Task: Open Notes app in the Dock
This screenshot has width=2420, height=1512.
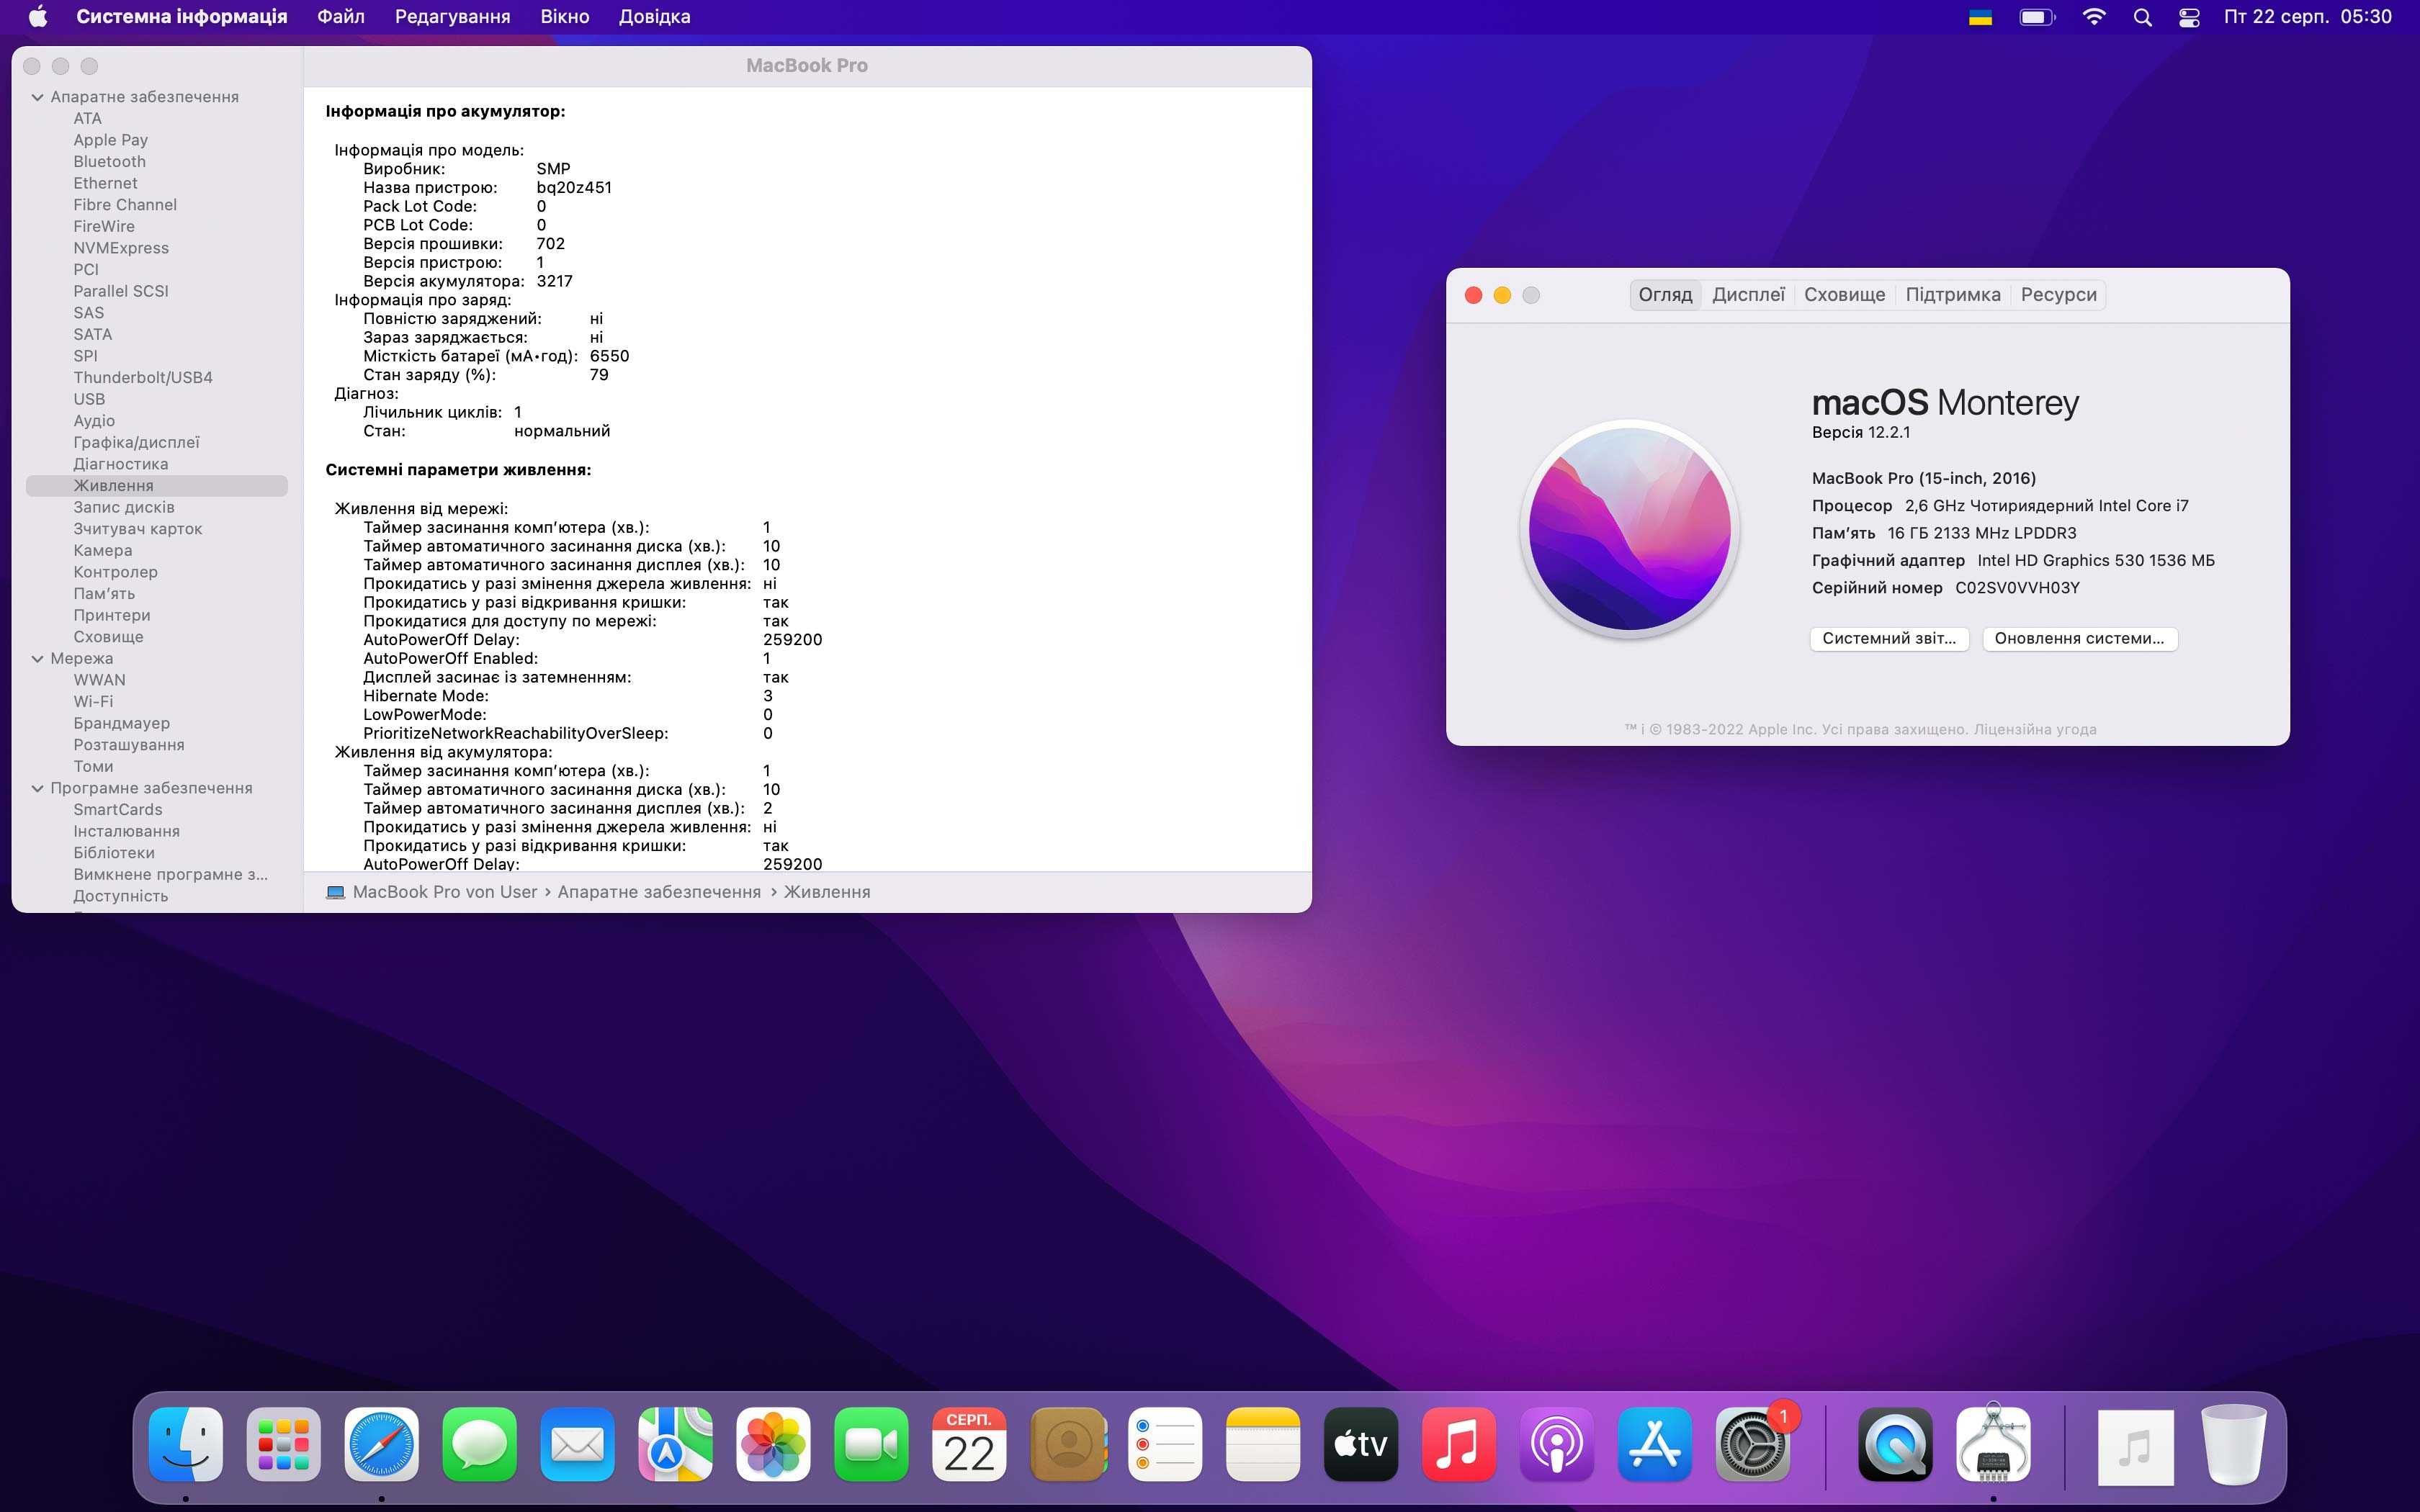Action: point(1263,1444)
